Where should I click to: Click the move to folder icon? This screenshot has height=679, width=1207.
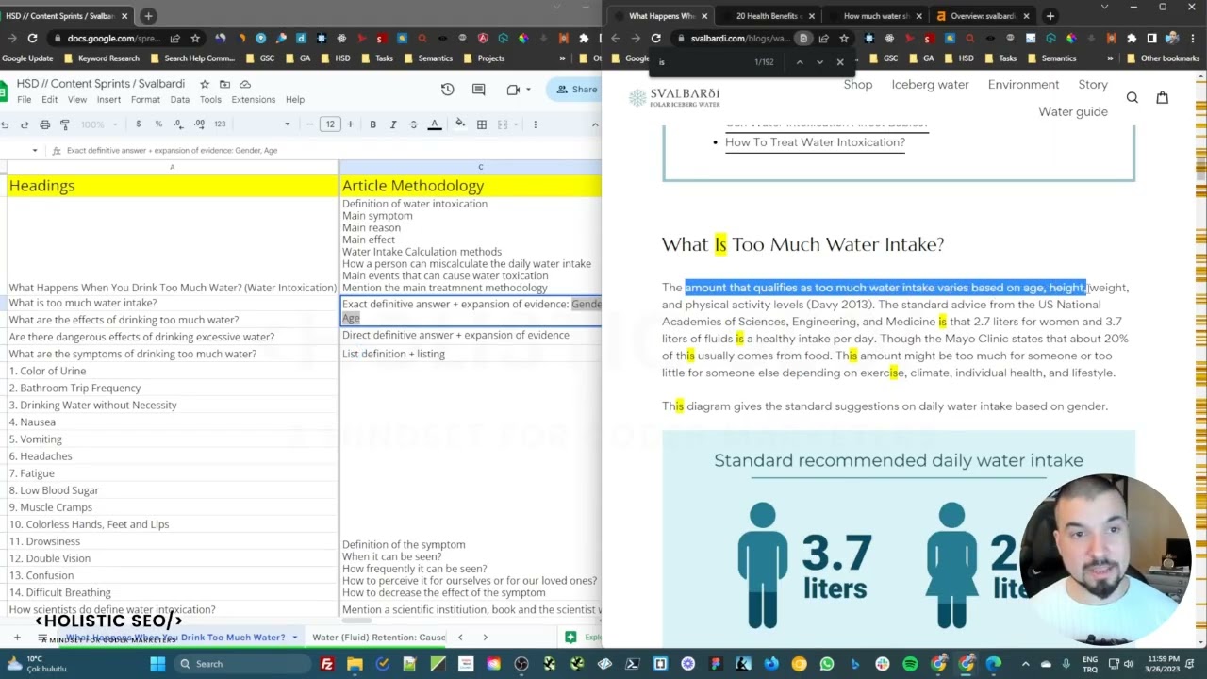click(x=225, y=84)
